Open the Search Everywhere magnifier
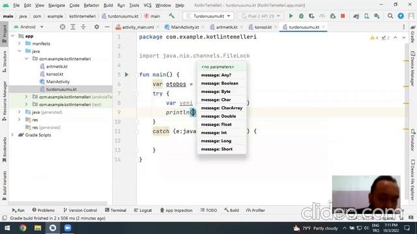Screen dimensions: 417x234 (x=390, y=16)
